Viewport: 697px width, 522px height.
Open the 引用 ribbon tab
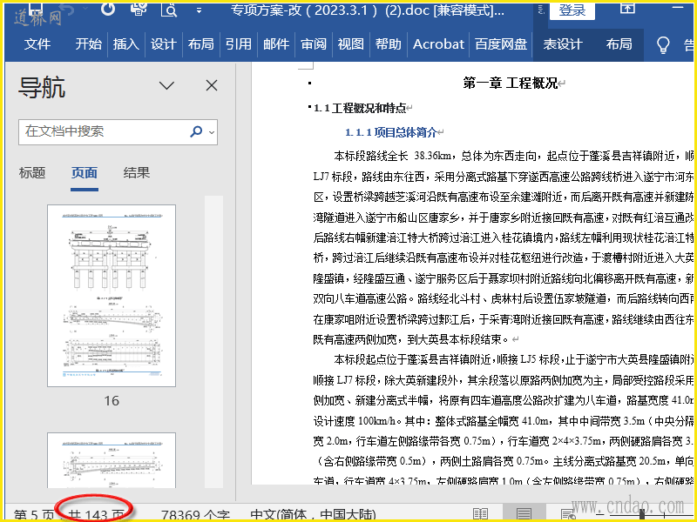[x=238, y=44]
